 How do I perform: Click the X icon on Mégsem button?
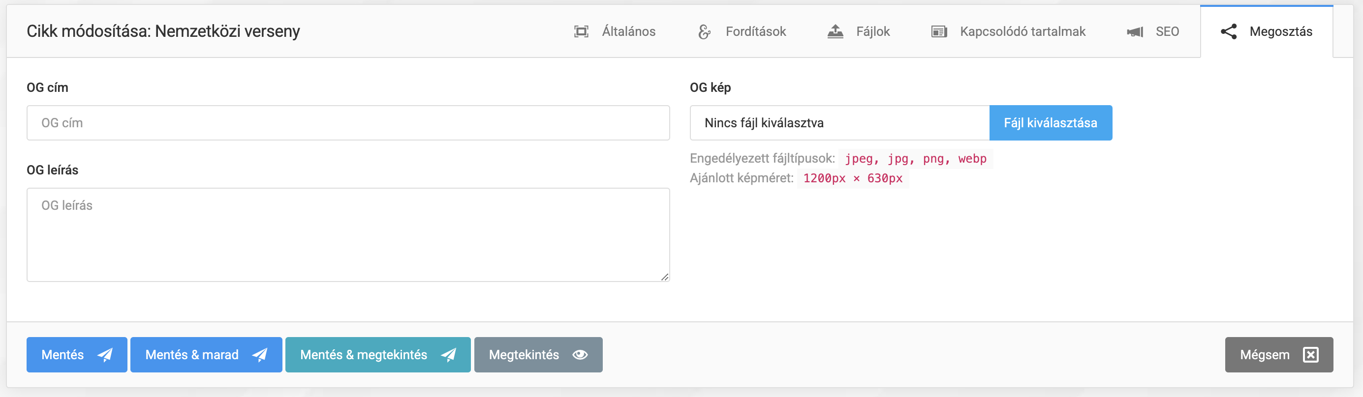click(x=1311, y=355)
